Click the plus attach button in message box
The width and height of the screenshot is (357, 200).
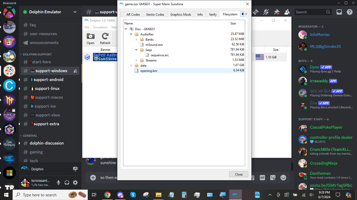(x=93, y=178)
